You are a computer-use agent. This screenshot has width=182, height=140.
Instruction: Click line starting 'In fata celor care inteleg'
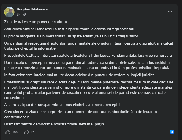(80, 75)
